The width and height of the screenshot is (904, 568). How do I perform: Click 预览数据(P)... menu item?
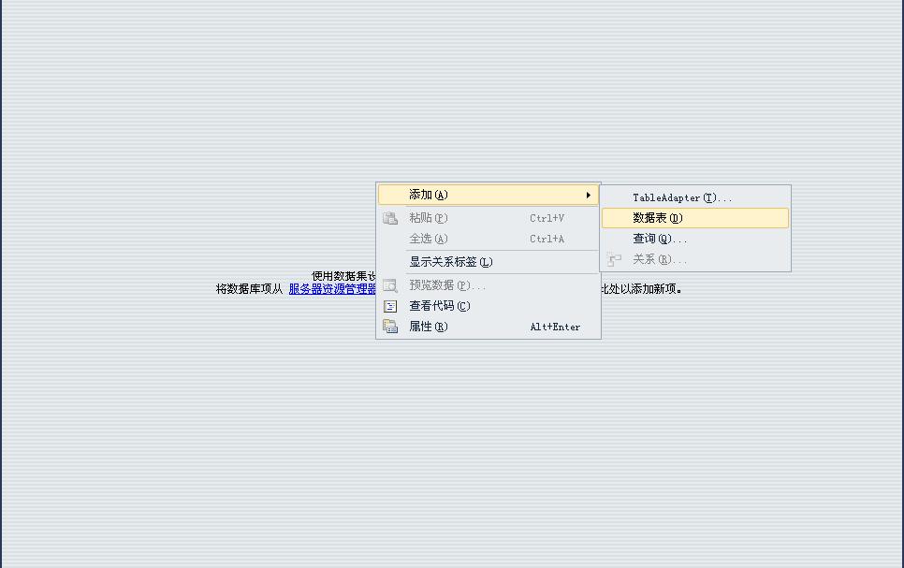[488, 284]
